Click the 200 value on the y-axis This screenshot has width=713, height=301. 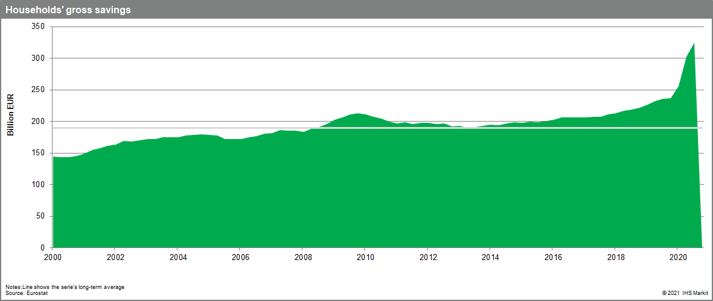click(x=38, y=122)
